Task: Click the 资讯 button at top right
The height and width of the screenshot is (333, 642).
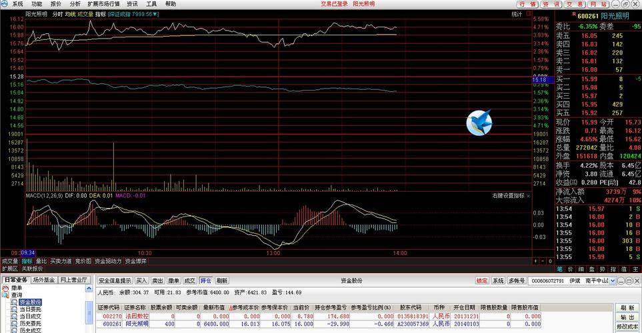Action: [x=551, y=4]
